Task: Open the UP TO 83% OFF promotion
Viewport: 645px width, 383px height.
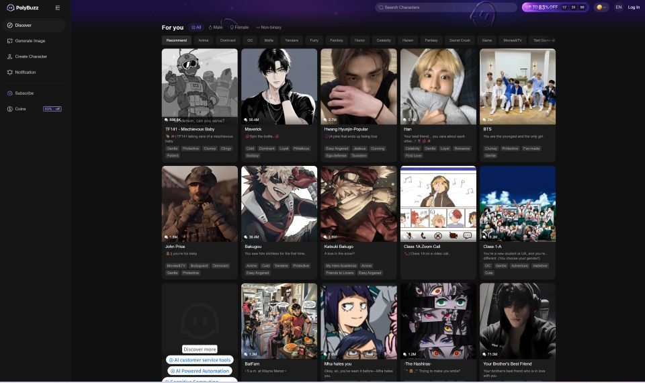Action: (555, 7)
